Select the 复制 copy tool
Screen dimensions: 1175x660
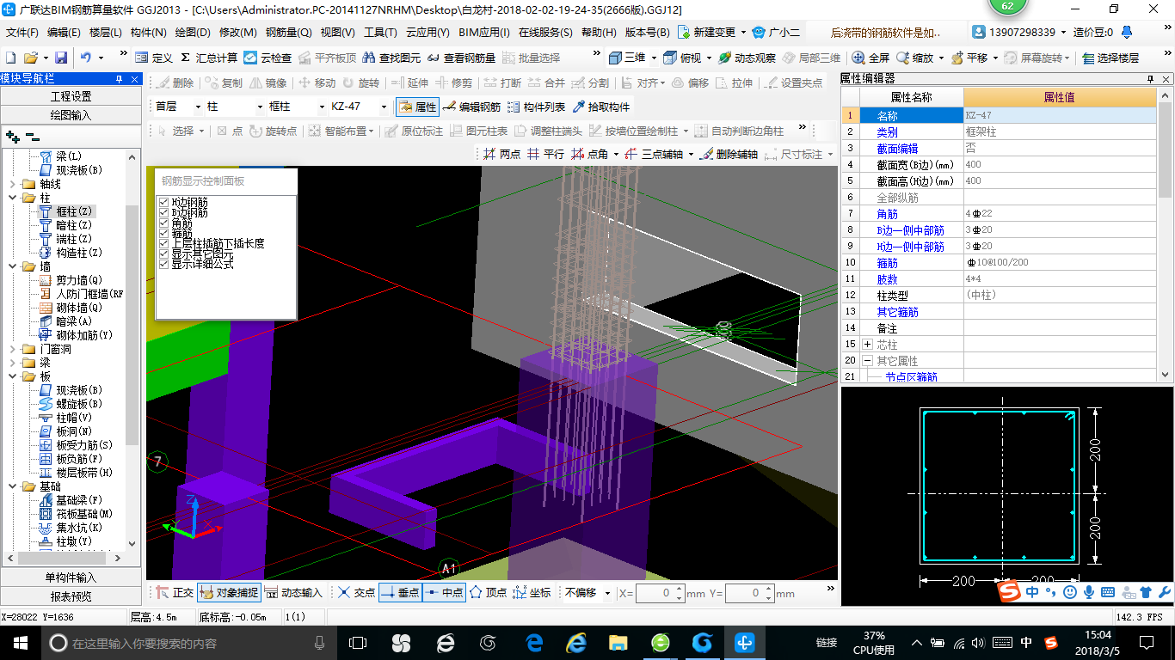(224, 83)
